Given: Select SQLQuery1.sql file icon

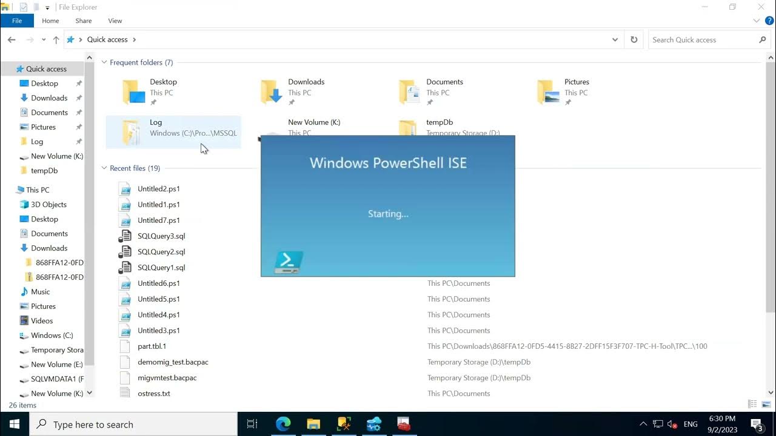Looking at the screenshot, I should 125,268.
